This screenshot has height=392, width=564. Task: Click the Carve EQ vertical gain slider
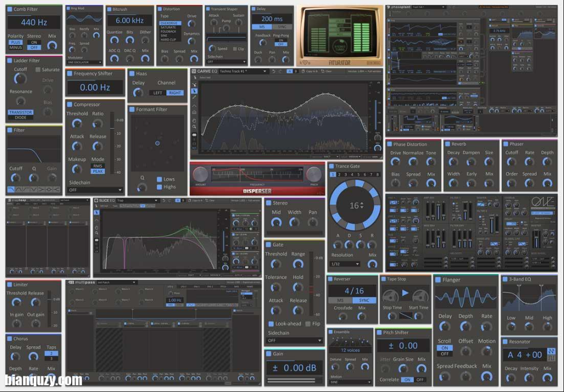pos(375,115)
